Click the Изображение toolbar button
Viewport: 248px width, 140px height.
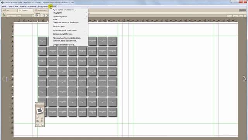click(x=11, y=16)
